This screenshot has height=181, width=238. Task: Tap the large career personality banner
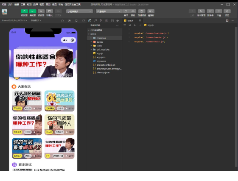coord(43,63)
